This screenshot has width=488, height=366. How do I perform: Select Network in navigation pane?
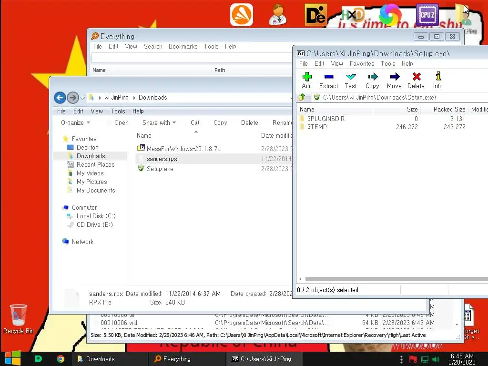click(82, 242)
